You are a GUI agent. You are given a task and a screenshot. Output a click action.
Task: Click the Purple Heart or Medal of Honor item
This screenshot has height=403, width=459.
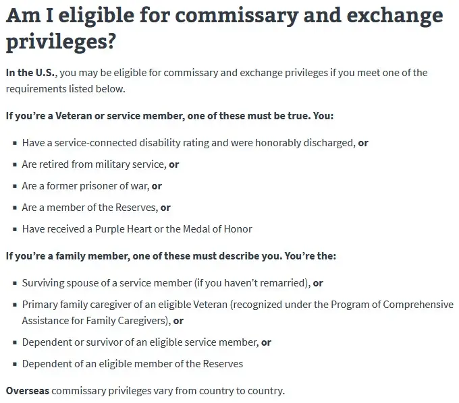[x=137, y=229]
